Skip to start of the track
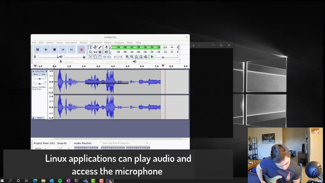Image resolution: width=325 pixels, height=183 pixels. pyautogui.click(x=63, y=49)
